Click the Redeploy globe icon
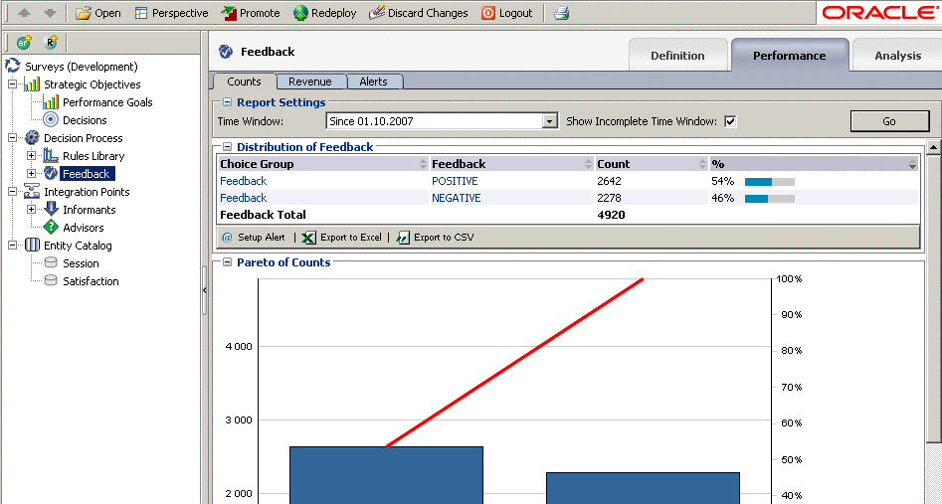942x504 pixels. click(300, 13)
